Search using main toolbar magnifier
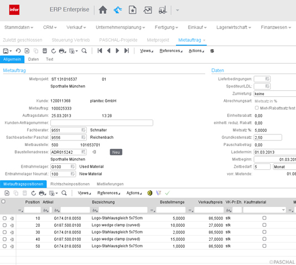296x265 pixels. [84, 51]
